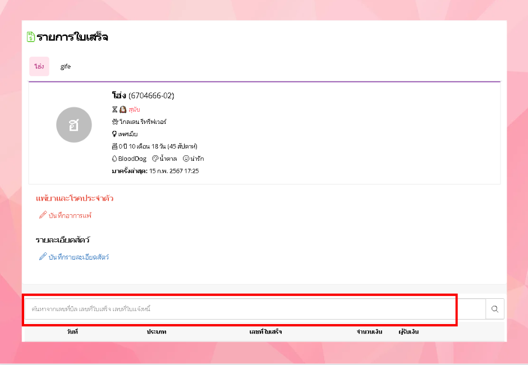
Task: Click the red pencil icon for allergy record
Action: coord(43,215)
